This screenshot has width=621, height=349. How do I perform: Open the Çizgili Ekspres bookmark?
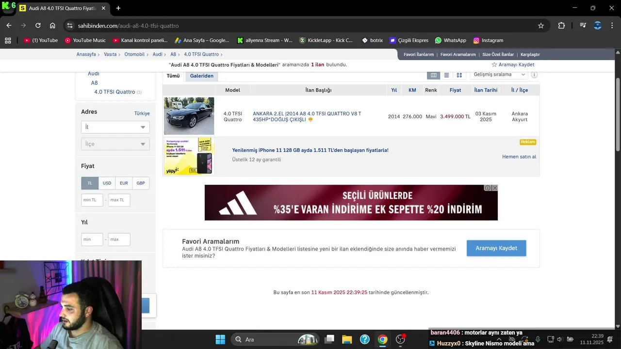[x=409, y=40]
